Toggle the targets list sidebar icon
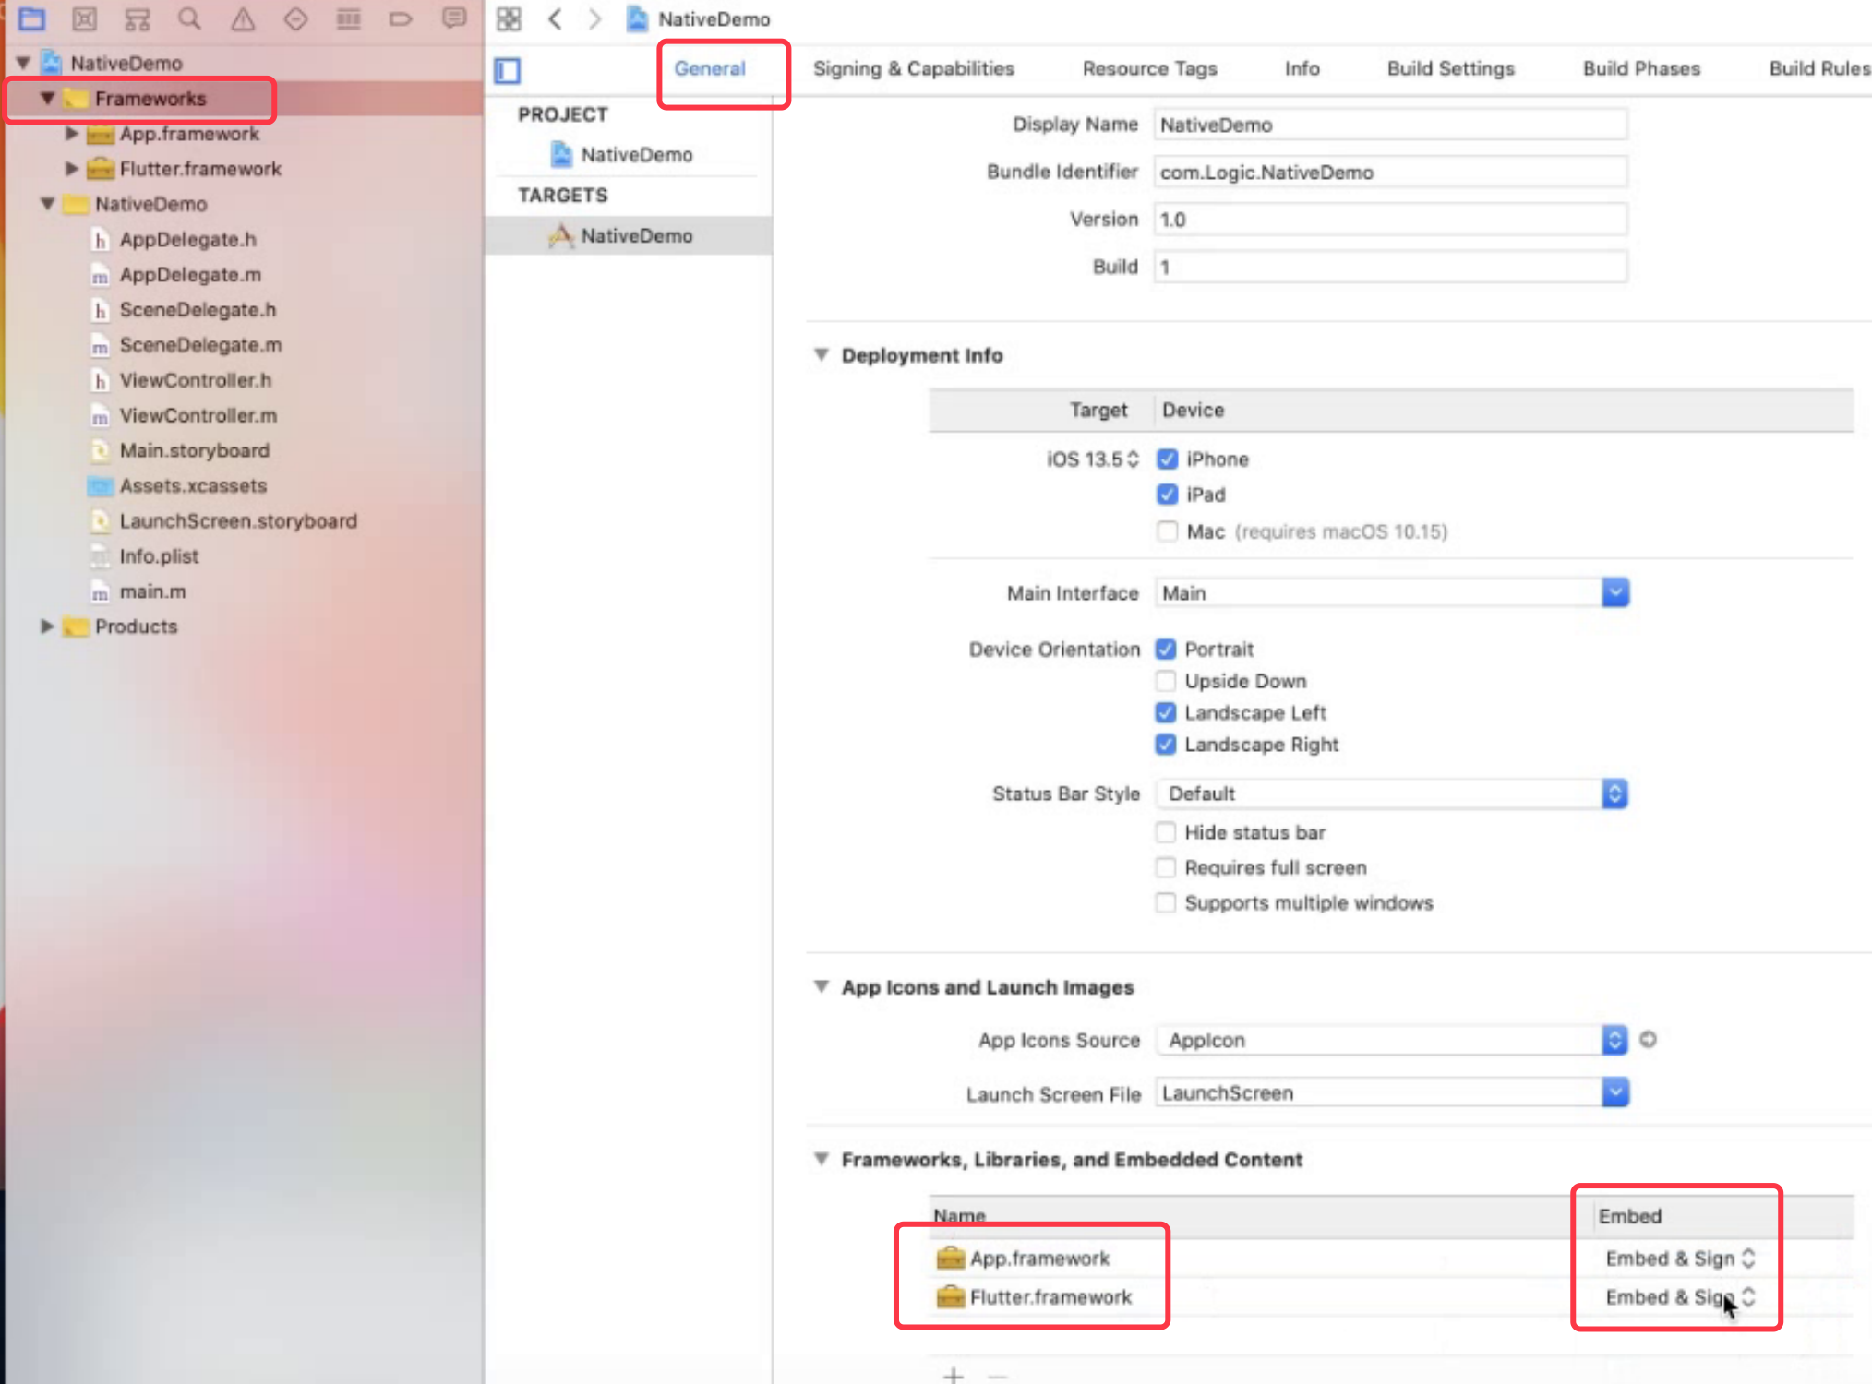 tap(508, 70)
